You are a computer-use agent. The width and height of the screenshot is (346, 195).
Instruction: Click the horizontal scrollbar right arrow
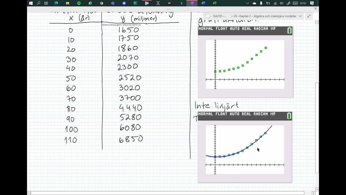(314, 193)
